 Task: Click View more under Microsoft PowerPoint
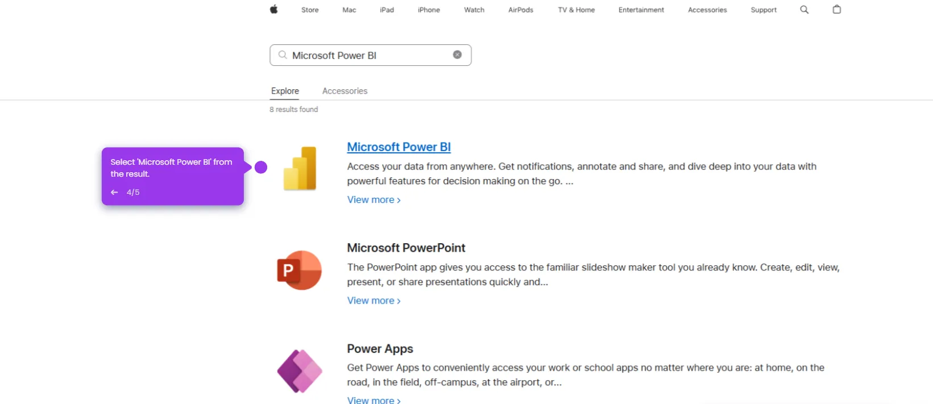tap(374, 301)
